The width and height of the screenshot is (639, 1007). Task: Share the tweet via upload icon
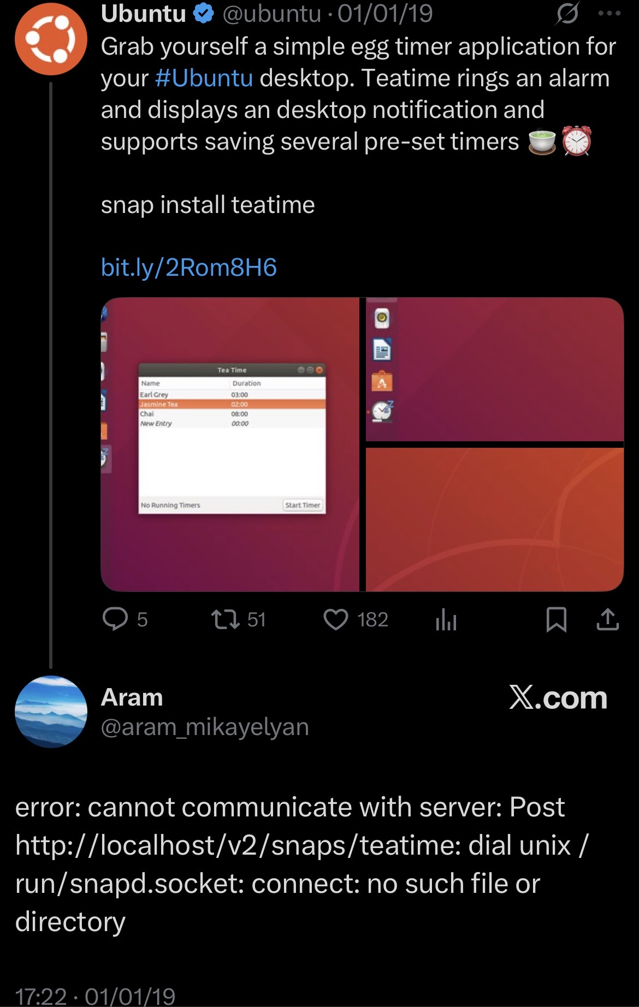coord(608,619)
